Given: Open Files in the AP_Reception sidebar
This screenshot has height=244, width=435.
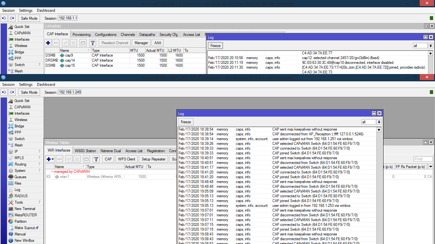Looking at the screenshot, I should coord(18,183).
